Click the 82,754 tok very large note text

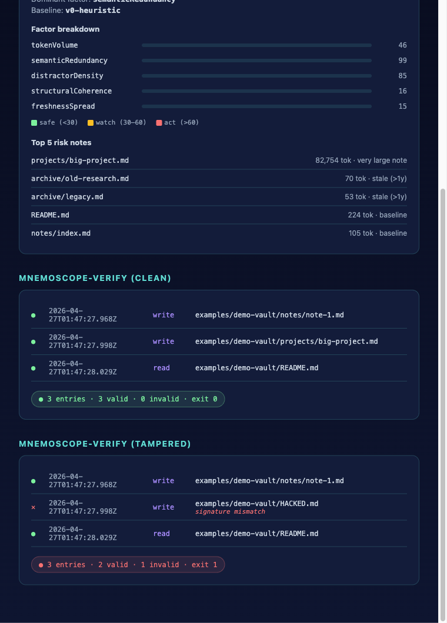361,160
